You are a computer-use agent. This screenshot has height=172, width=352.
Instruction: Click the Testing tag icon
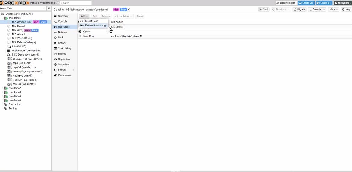coord(6,108)
